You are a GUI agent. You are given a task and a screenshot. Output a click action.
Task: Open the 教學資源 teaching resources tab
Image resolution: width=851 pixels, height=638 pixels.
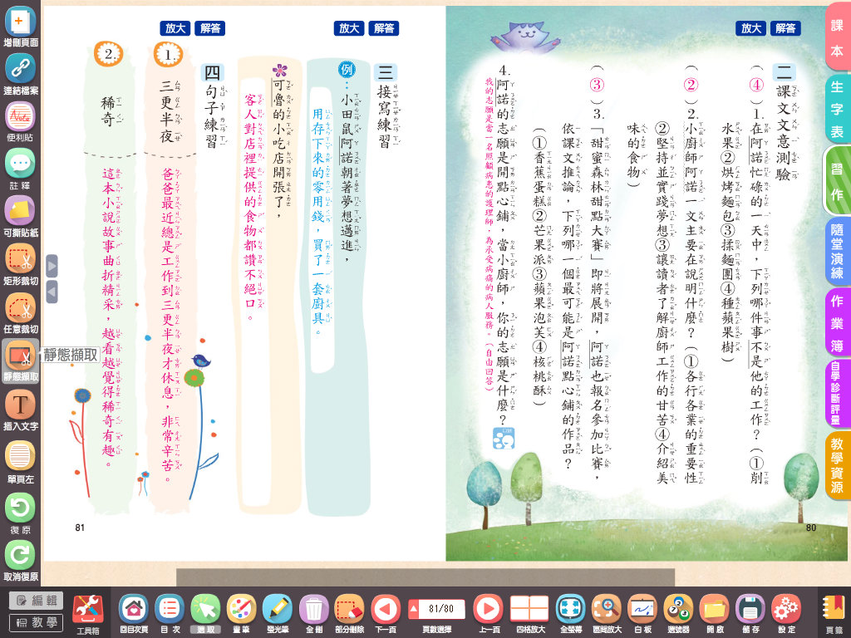837,465
